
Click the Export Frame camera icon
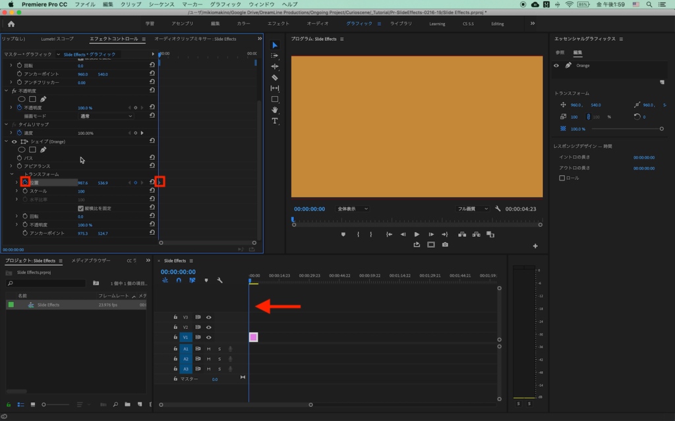(445, 245)
